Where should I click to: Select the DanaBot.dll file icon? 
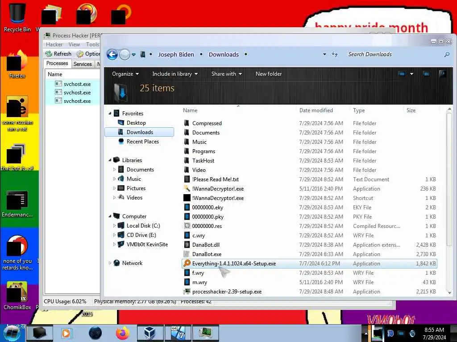pos(187,244)
